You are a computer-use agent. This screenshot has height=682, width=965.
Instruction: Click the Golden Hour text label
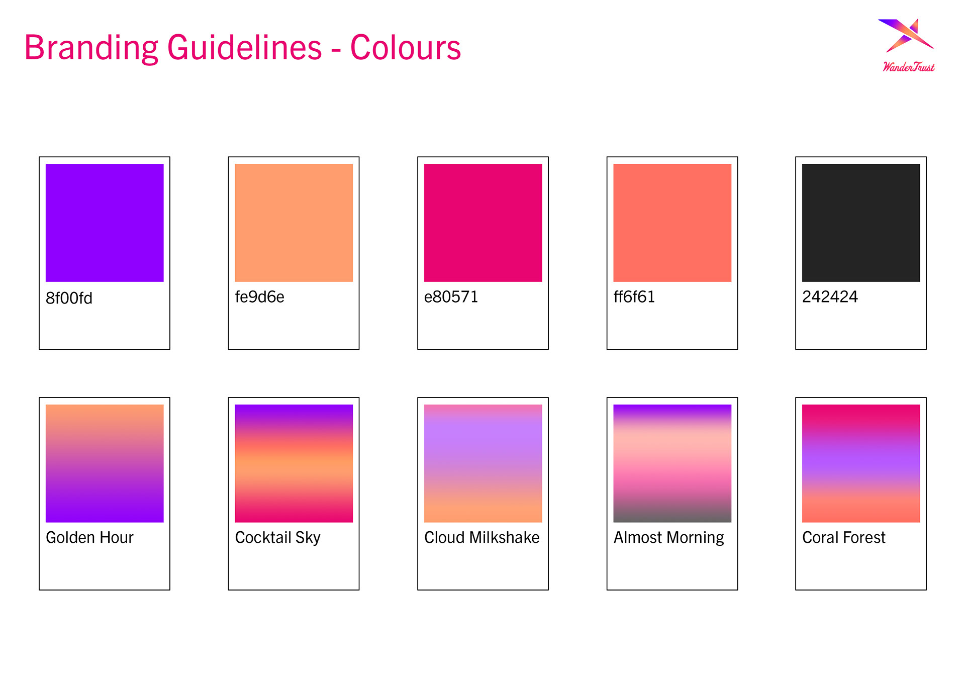point(89,538)
